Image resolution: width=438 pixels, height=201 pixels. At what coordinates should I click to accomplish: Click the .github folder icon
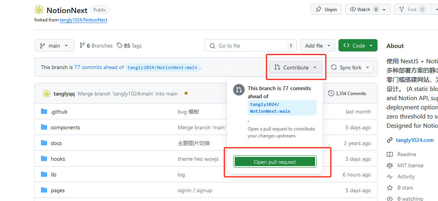(44, 112)
